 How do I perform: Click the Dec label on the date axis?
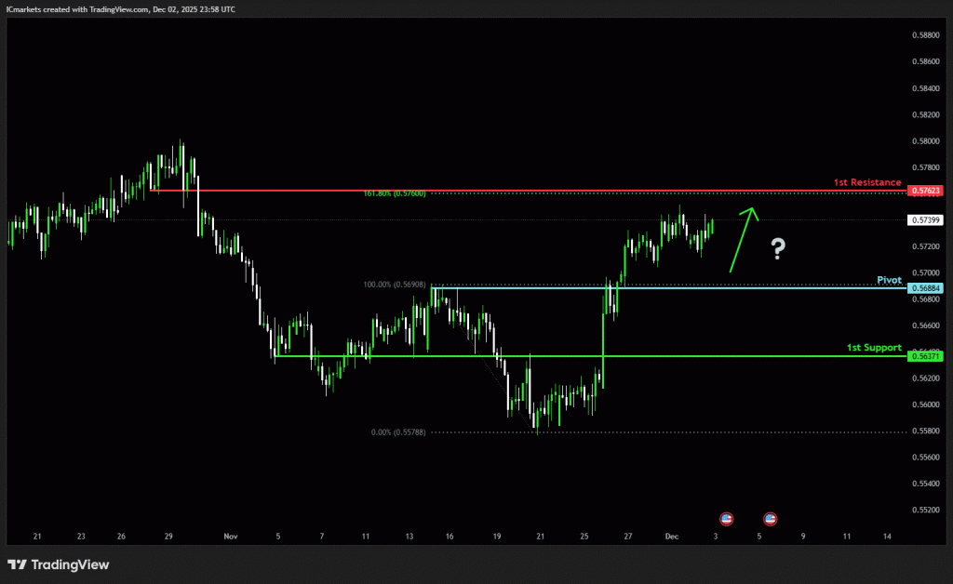pyautogui.click(x=672, y=537)
